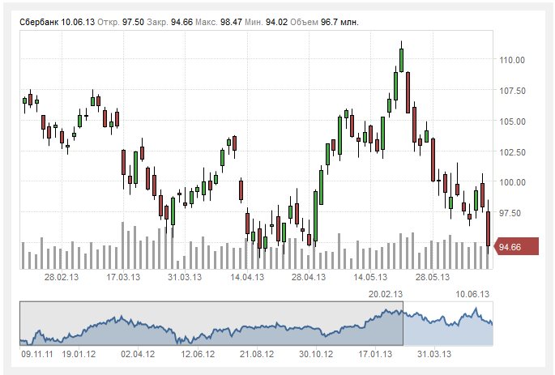Click the Объем 96.7 млн. volume value
The height and width of the screenshot is (375, 555).
pos(324,22)
